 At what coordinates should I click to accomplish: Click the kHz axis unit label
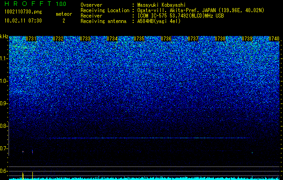[x=4, y=36]
